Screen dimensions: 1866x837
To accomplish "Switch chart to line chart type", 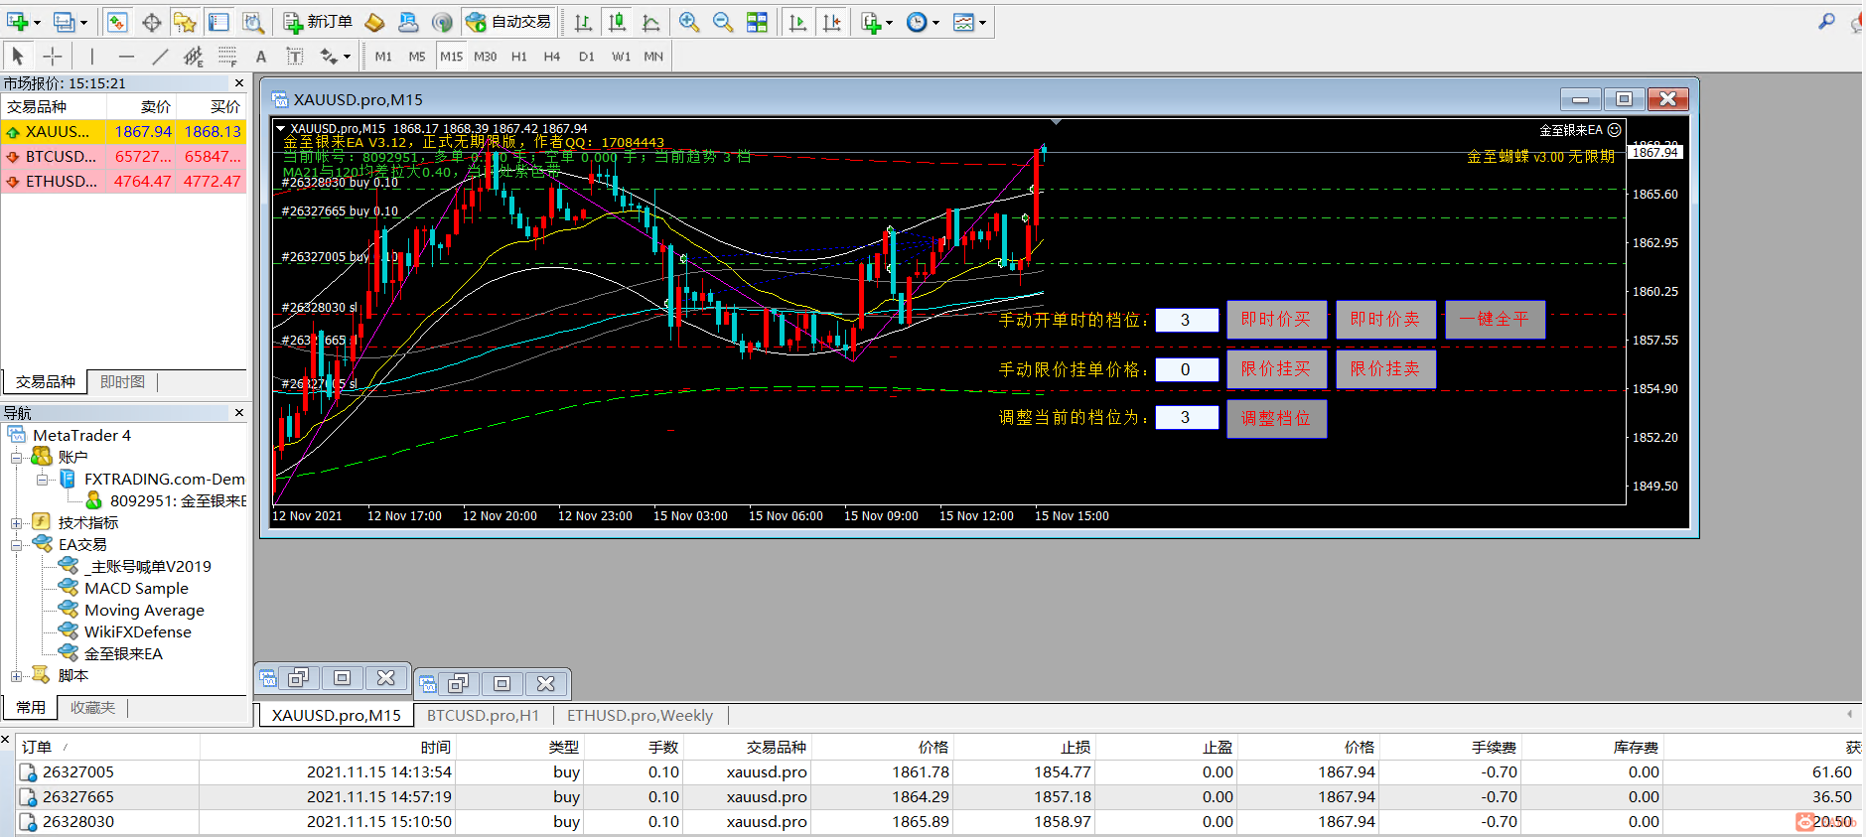I will (650, 22).
